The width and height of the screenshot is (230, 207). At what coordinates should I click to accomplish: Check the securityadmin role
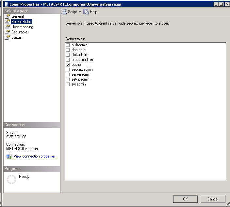tap(68, 69)
